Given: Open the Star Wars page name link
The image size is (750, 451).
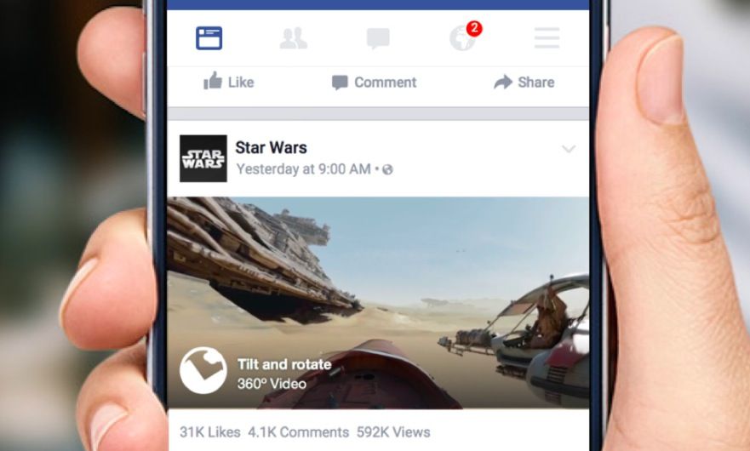Looking at the screenshot, I should coord(272,148).
